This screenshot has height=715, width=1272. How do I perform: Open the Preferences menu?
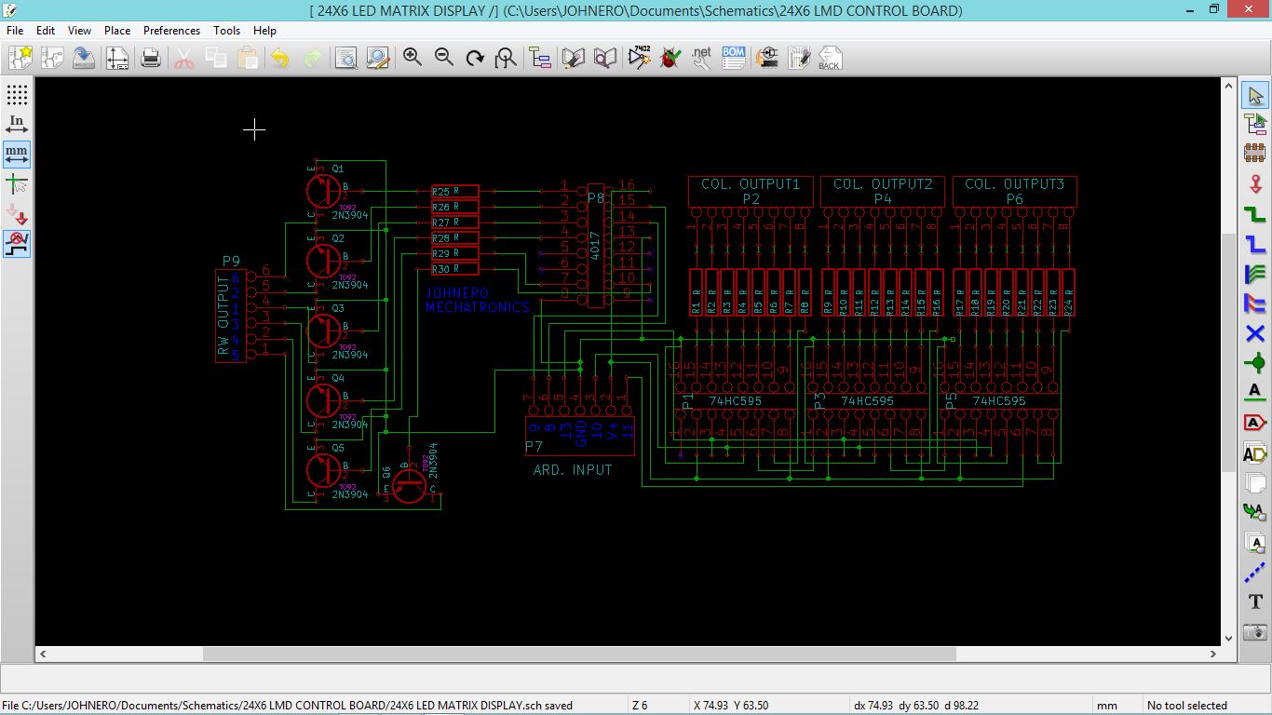171,31
